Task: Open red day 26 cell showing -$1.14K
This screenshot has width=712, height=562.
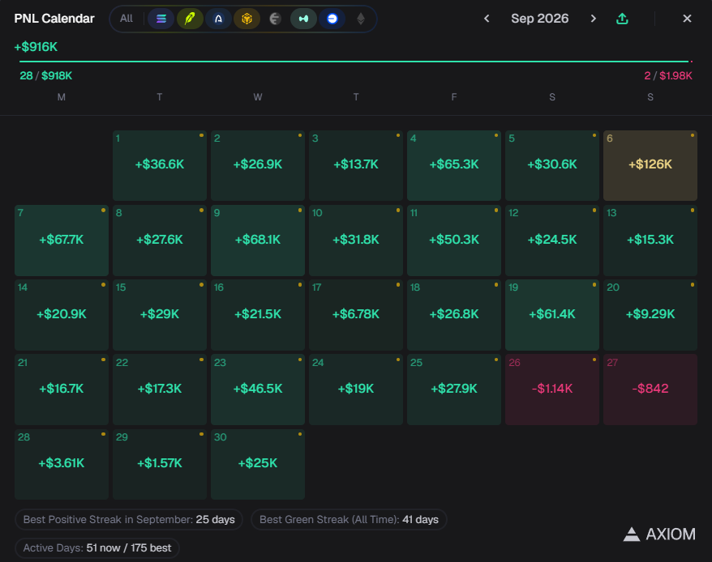Action: (x=551, y=390)
